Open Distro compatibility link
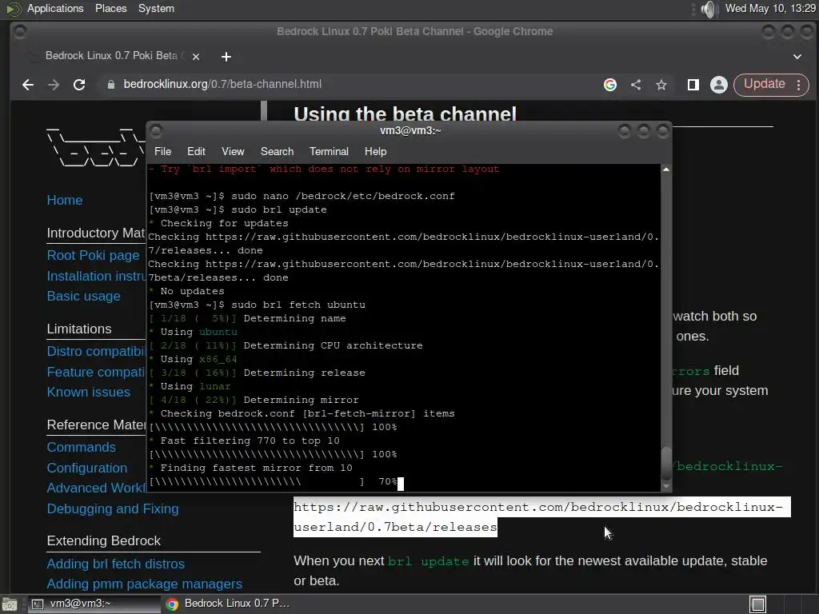The image size is (819, 614). tap(96, 351)
